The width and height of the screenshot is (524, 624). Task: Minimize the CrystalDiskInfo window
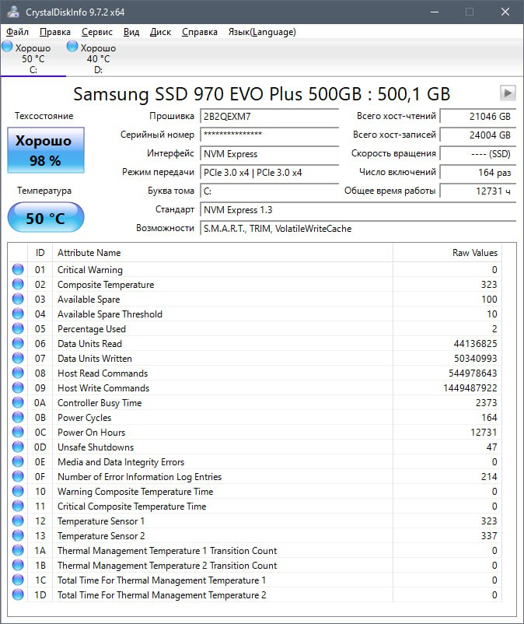coord(435,12)
